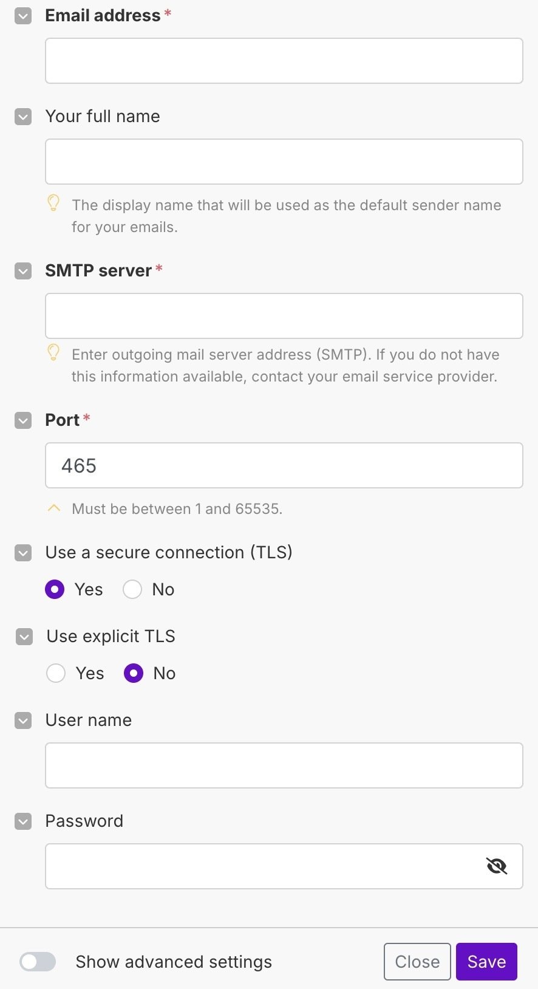Click the lightbulb hint under full name
This screenshot has width=538, height=989.
tap(53, 203)
